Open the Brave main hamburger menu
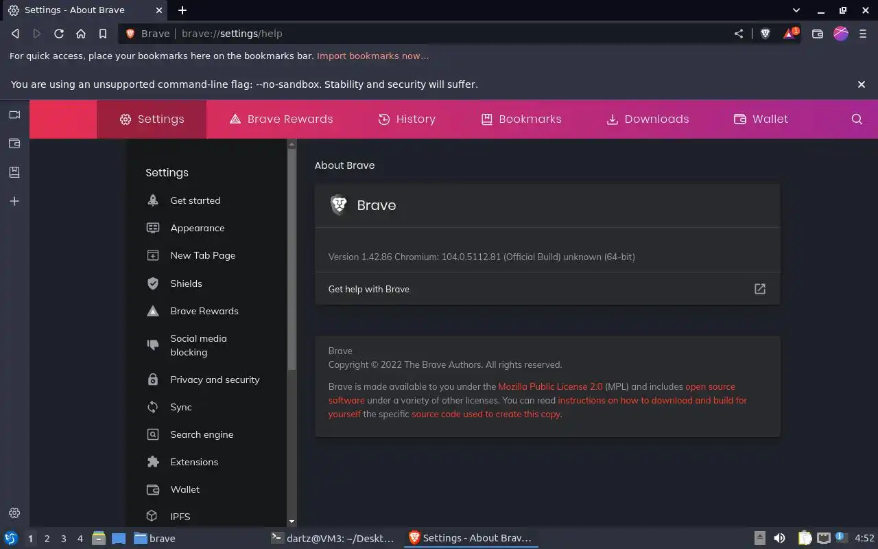The image size is (878, 549). pyautogui.click(x=863, y=34)
